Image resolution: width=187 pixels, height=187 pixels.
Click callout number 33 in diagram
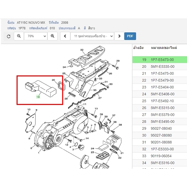point(101,78)
